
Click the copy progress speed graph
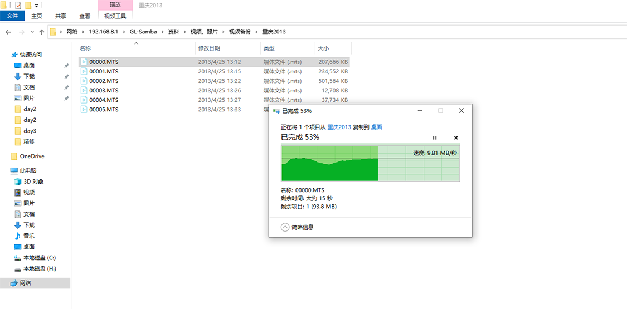[x=371, y=164]
